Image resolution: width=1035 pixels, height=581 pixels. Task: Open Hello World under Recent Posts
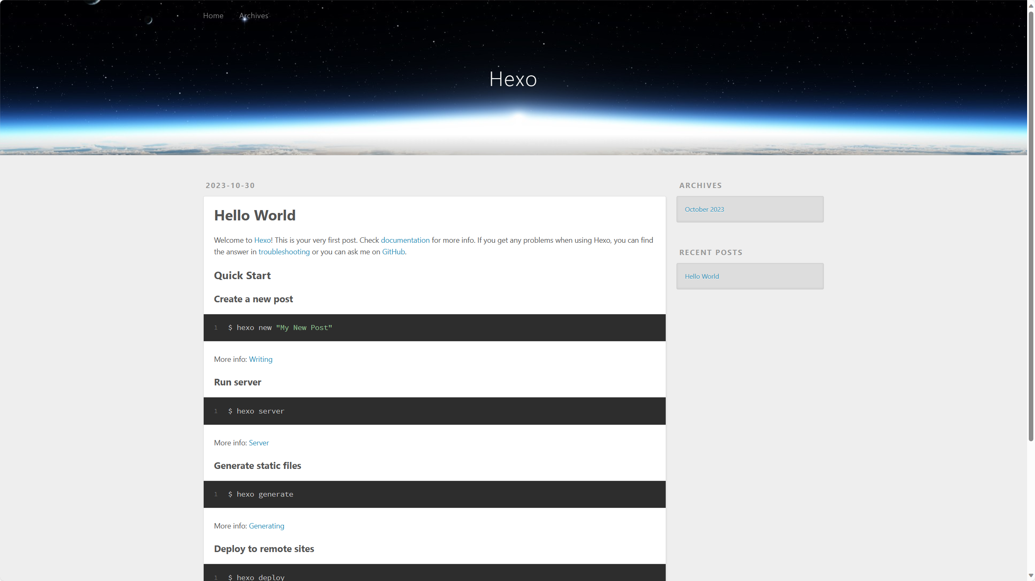pos(701,276)
